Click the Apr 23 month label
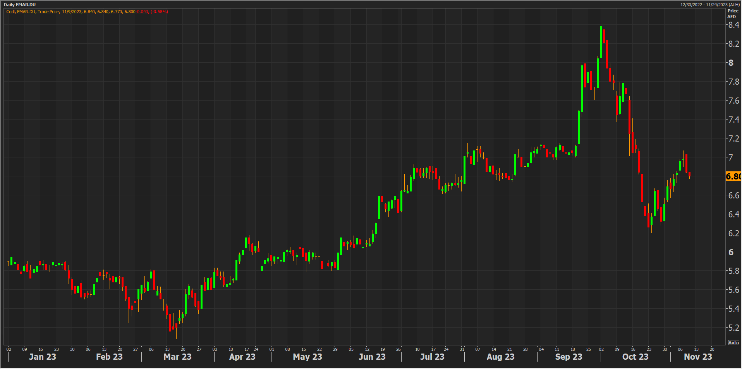The image size is (742, 369). point(242,357)
